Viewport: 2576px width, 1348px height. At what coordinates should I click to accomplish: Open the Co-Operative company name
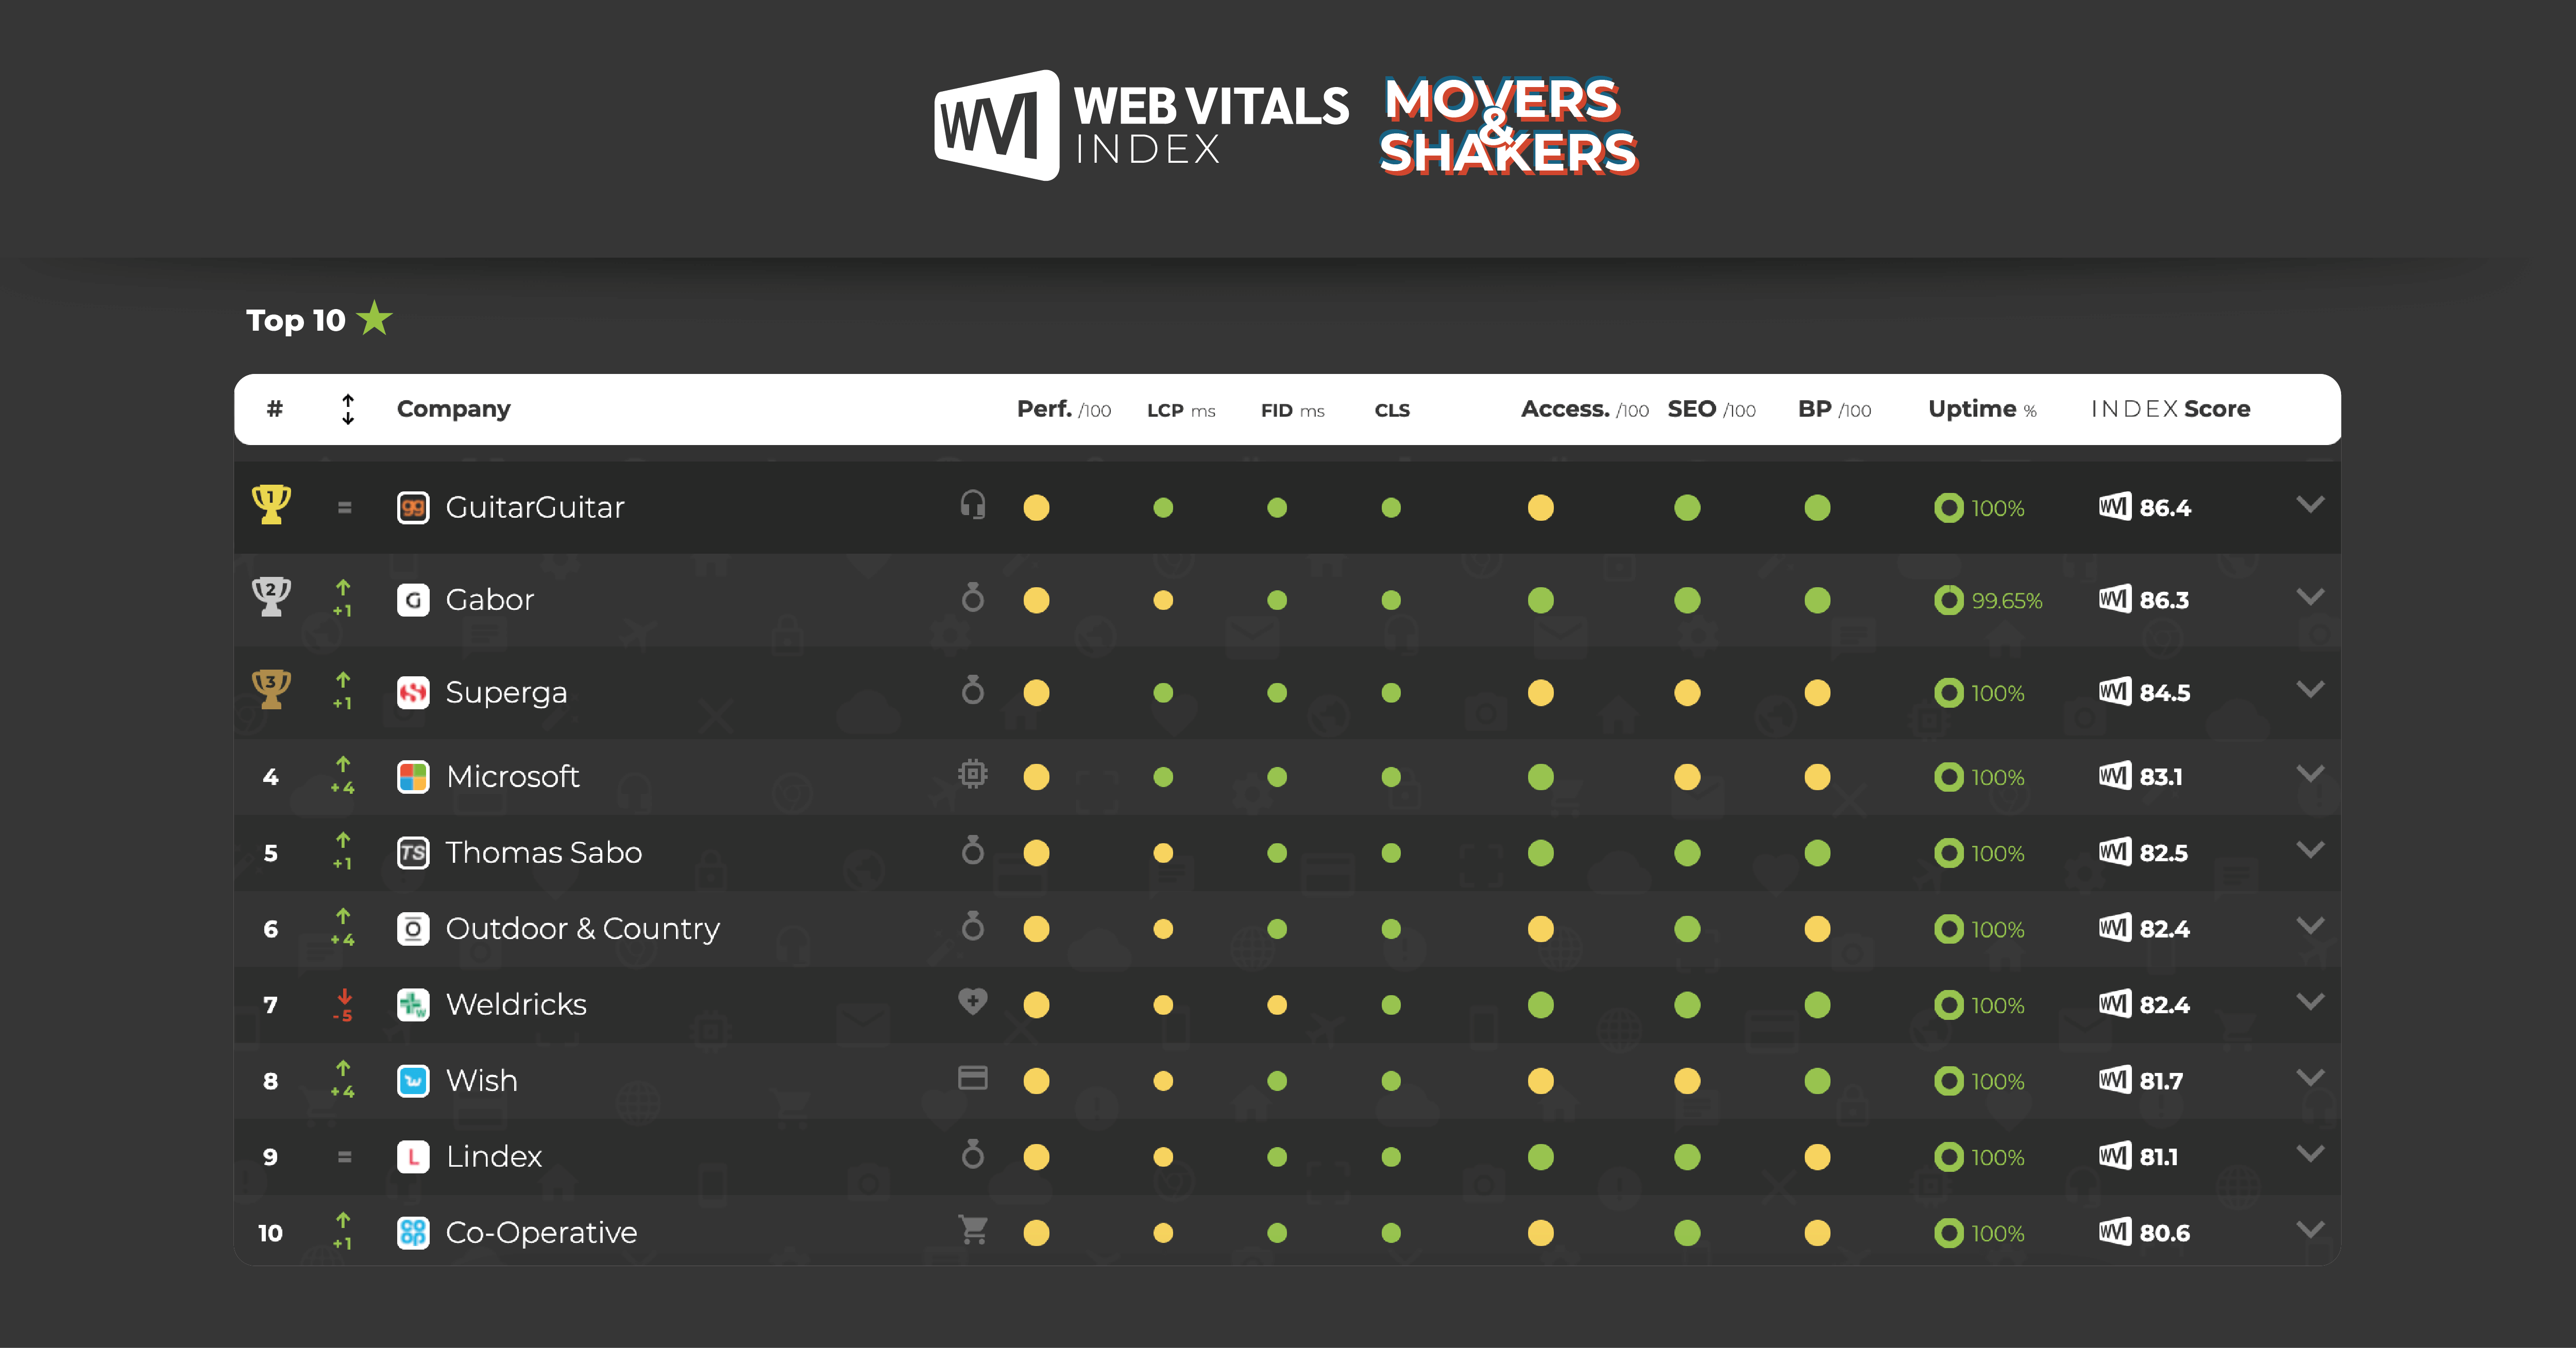pyautogui.click(x=541, y=1234)
